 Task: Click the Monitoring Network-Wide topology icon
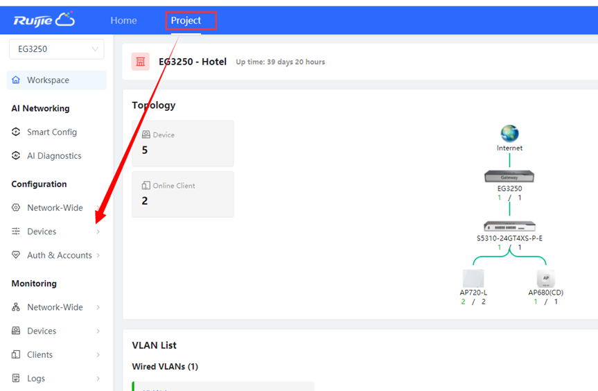tap(16, 307)
